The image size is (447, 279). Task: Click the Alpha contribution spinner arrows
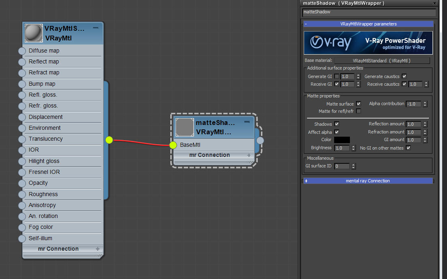click(x=425, y=104)
